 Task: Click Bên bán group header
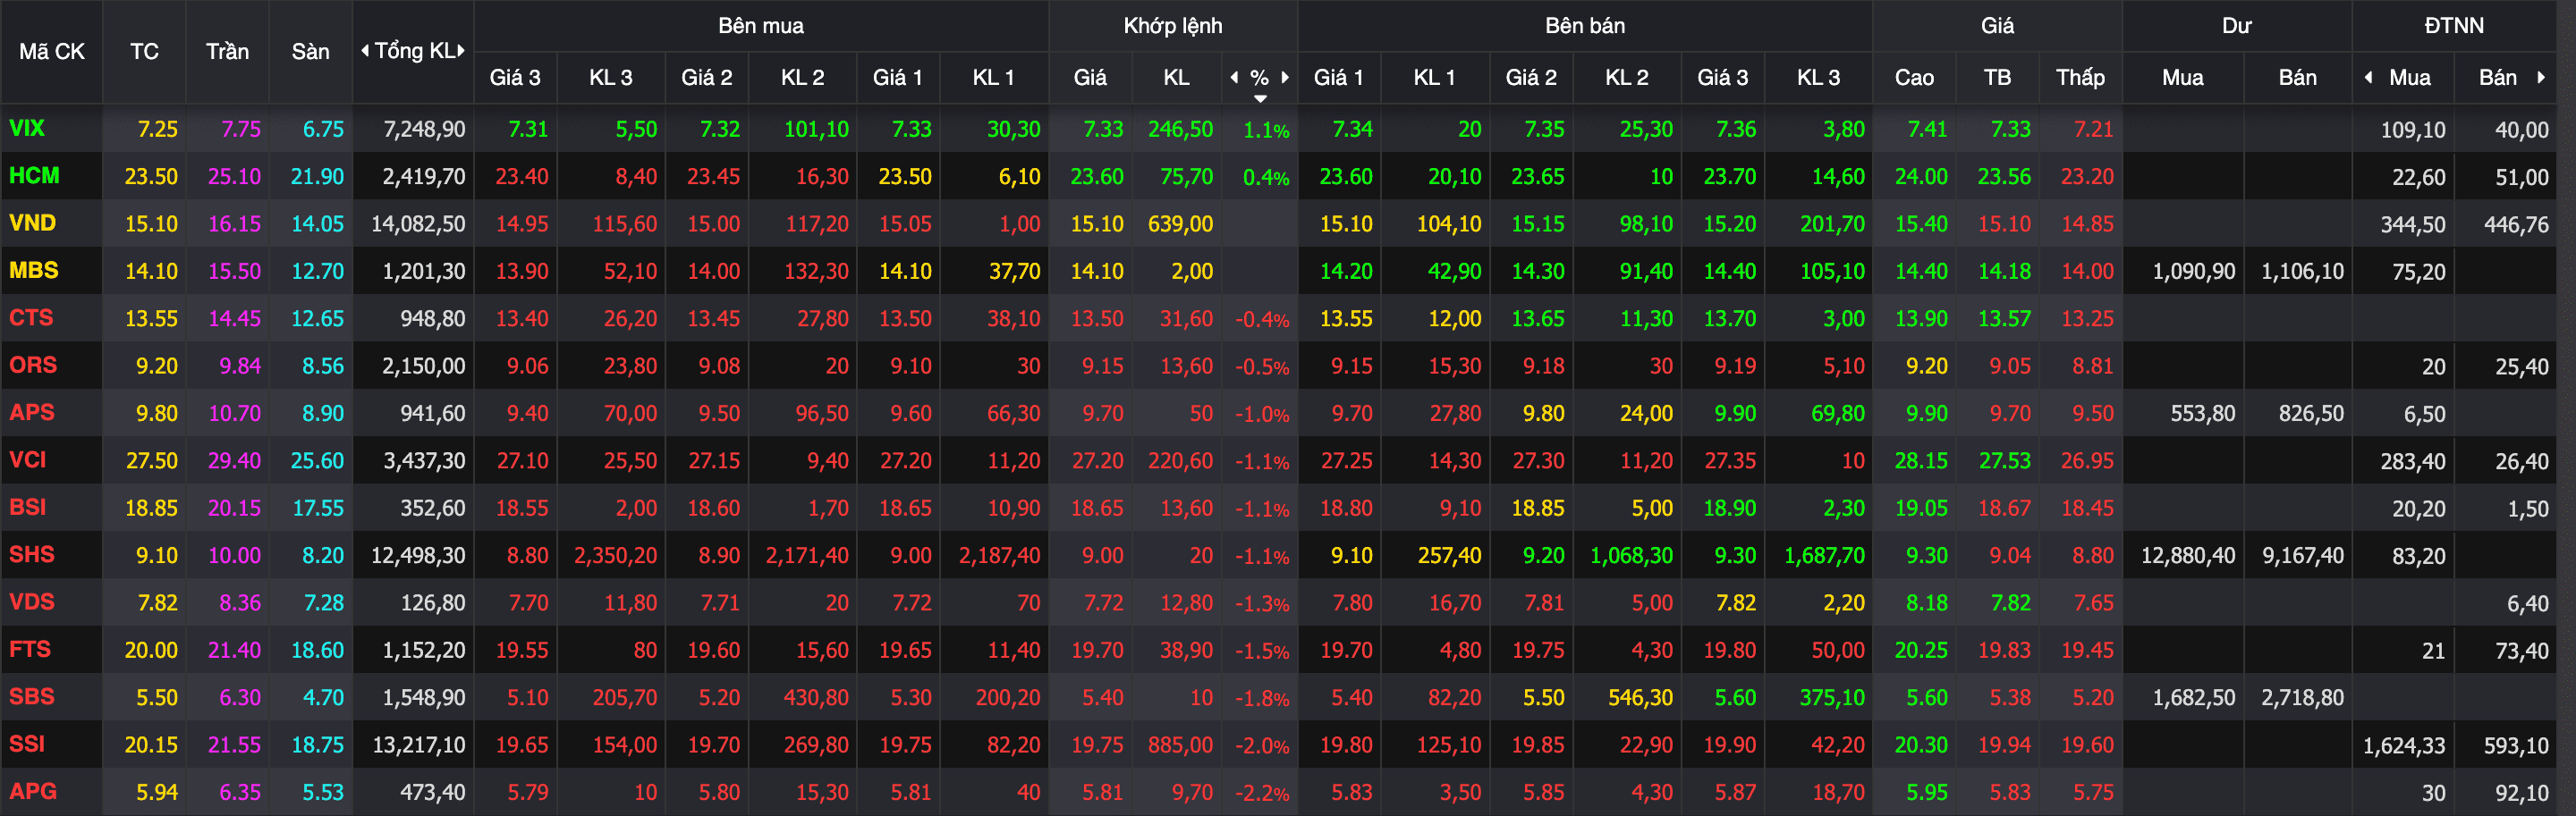coord(1584,25)
